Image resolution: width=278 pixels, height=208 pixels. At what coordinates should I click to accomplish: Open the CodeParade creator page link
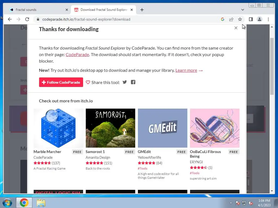coord(77,55)
